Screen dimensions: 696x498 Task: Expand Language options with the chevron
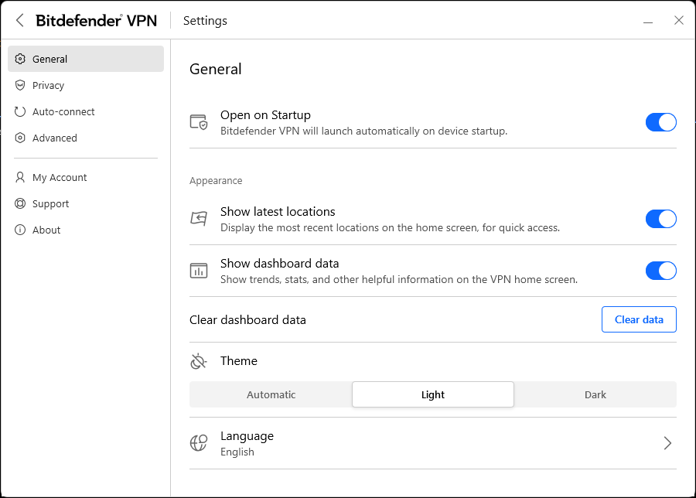(667, 443)
